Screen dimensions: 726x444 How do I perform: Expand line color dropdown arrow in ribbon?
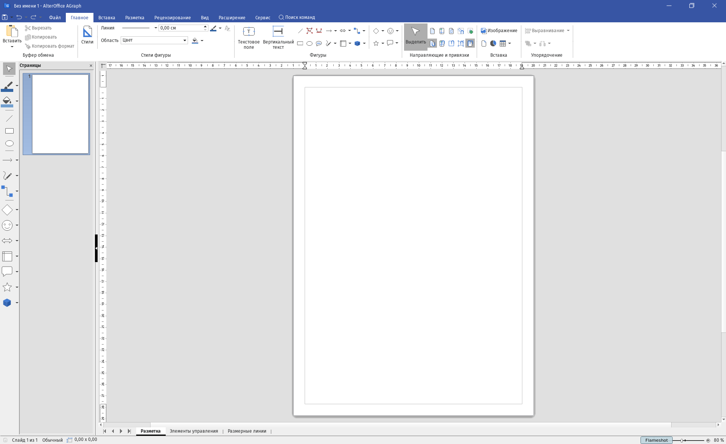(x=220, y=28)
